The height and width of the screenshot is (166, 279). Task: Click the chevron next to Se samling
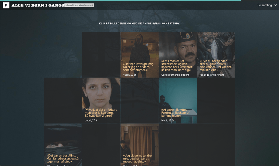275,5
